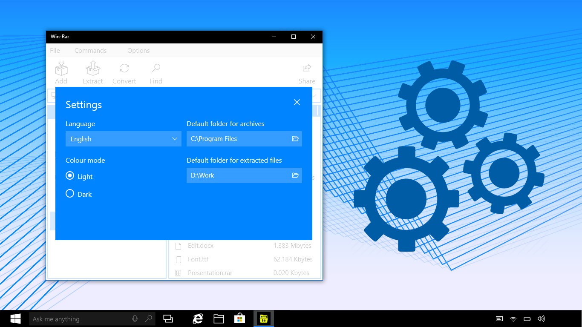Switch to Dark colour mode
Image resolution: width=582 pixels, height=327 pixels.
coord(70,194)
